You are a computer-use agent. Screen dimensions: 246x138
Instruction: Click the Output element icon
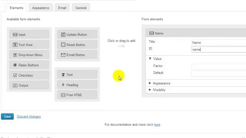click(x=15, y=85)
